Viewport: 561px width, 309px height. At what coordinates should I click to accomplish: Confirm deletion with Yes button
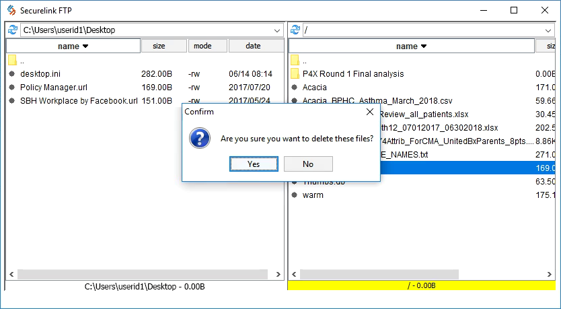coord(254,164)
